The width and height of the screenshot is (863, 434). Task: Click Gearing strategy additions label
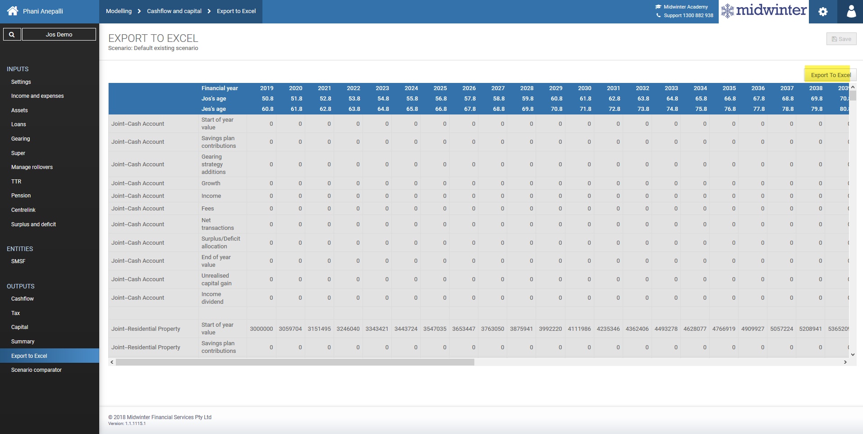(x=213, y=164)
